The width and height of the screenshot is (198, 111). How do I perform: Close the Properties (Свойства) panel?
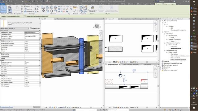coord(40,19)
